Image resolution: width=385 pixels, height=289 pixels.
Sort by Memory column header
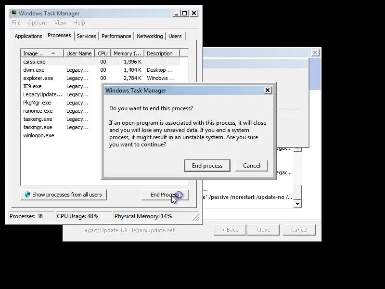127,53
